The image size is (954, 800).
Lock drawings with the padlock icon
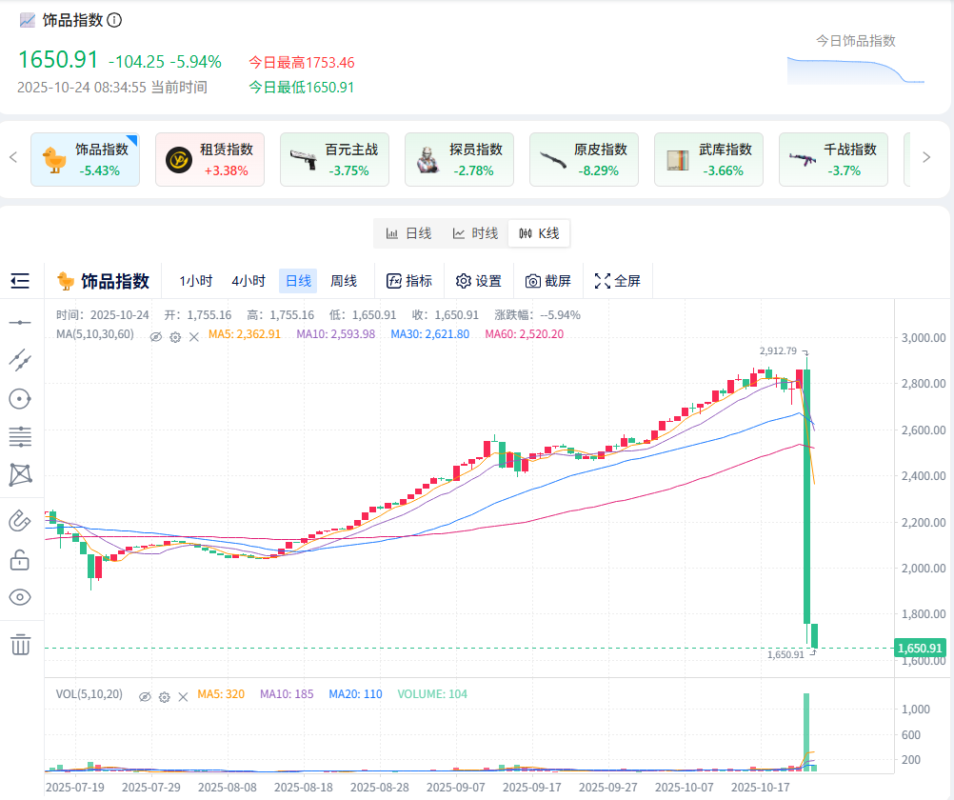click(x=20, y=560)
